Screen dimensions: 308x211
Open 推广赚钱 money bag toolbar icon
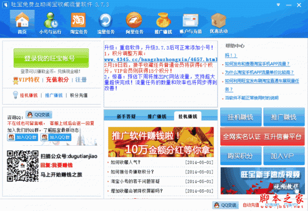point(163,23)
